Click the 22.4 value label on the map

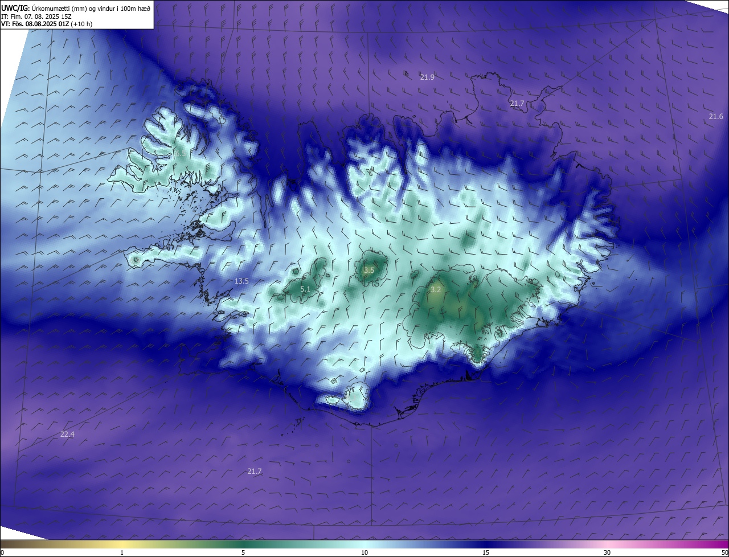pos(67,435)
